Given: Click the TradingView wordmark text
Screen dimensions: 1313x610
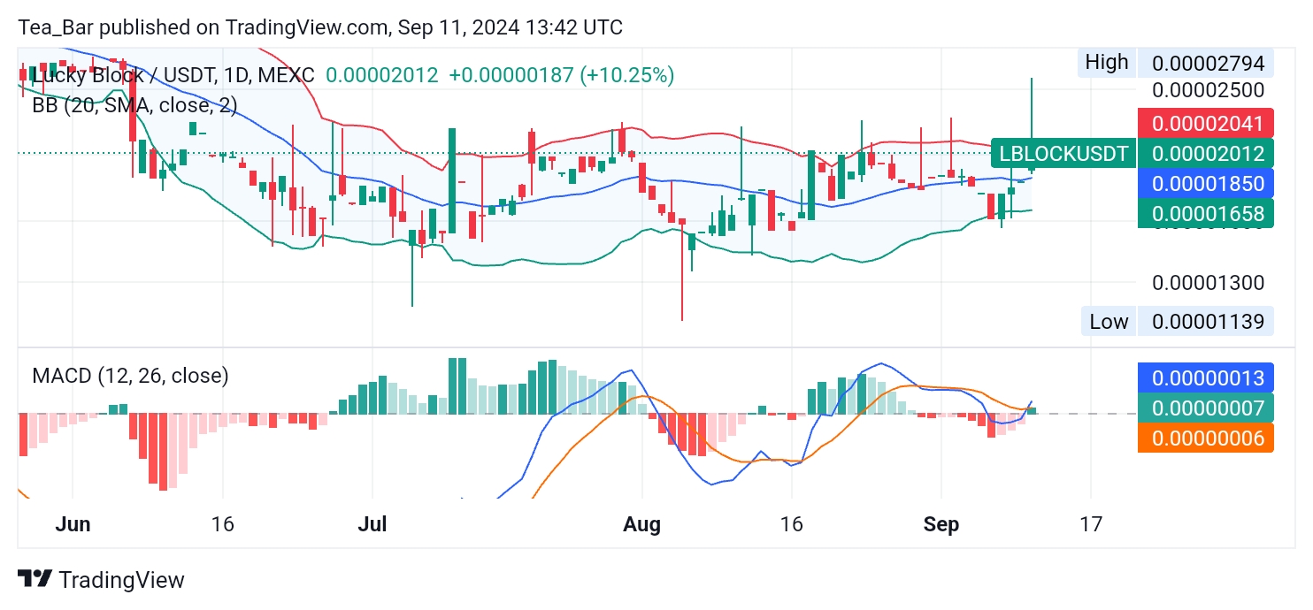Looking at the screenshot, I should pyautogui.click(x=121, y=580).
